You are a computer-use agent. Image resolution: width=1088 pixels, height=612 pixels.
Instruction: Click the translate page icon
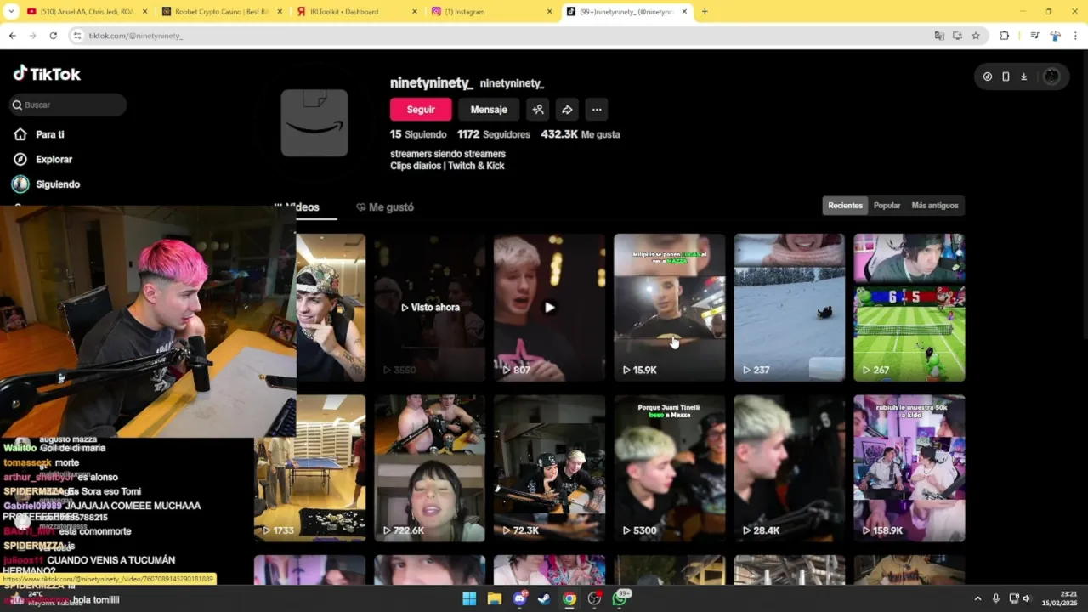coord(938,36)
